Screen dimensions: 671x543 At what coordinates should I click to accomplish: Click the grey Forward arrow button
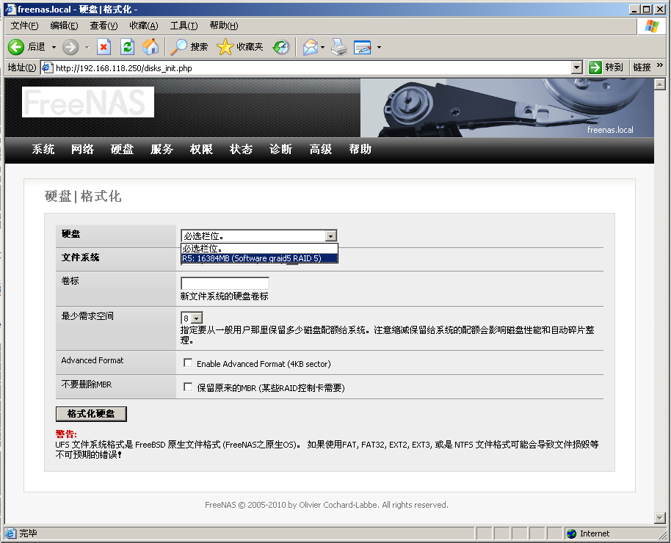[x=70, y=47]
